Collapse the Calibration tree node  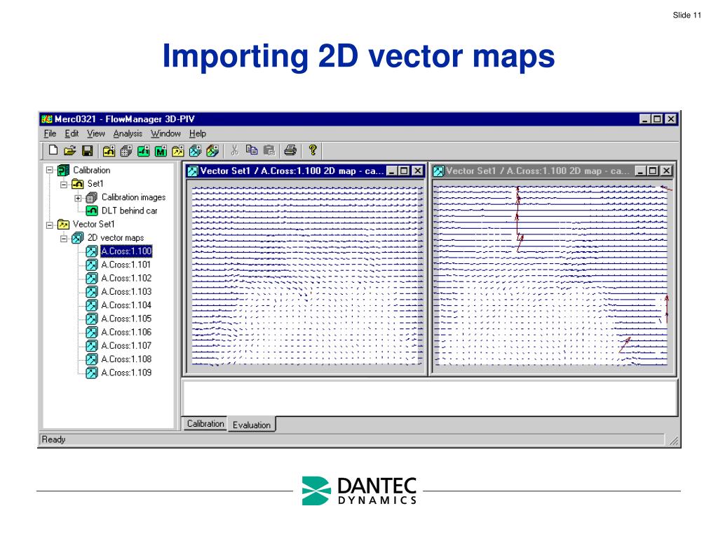(50, 171)
